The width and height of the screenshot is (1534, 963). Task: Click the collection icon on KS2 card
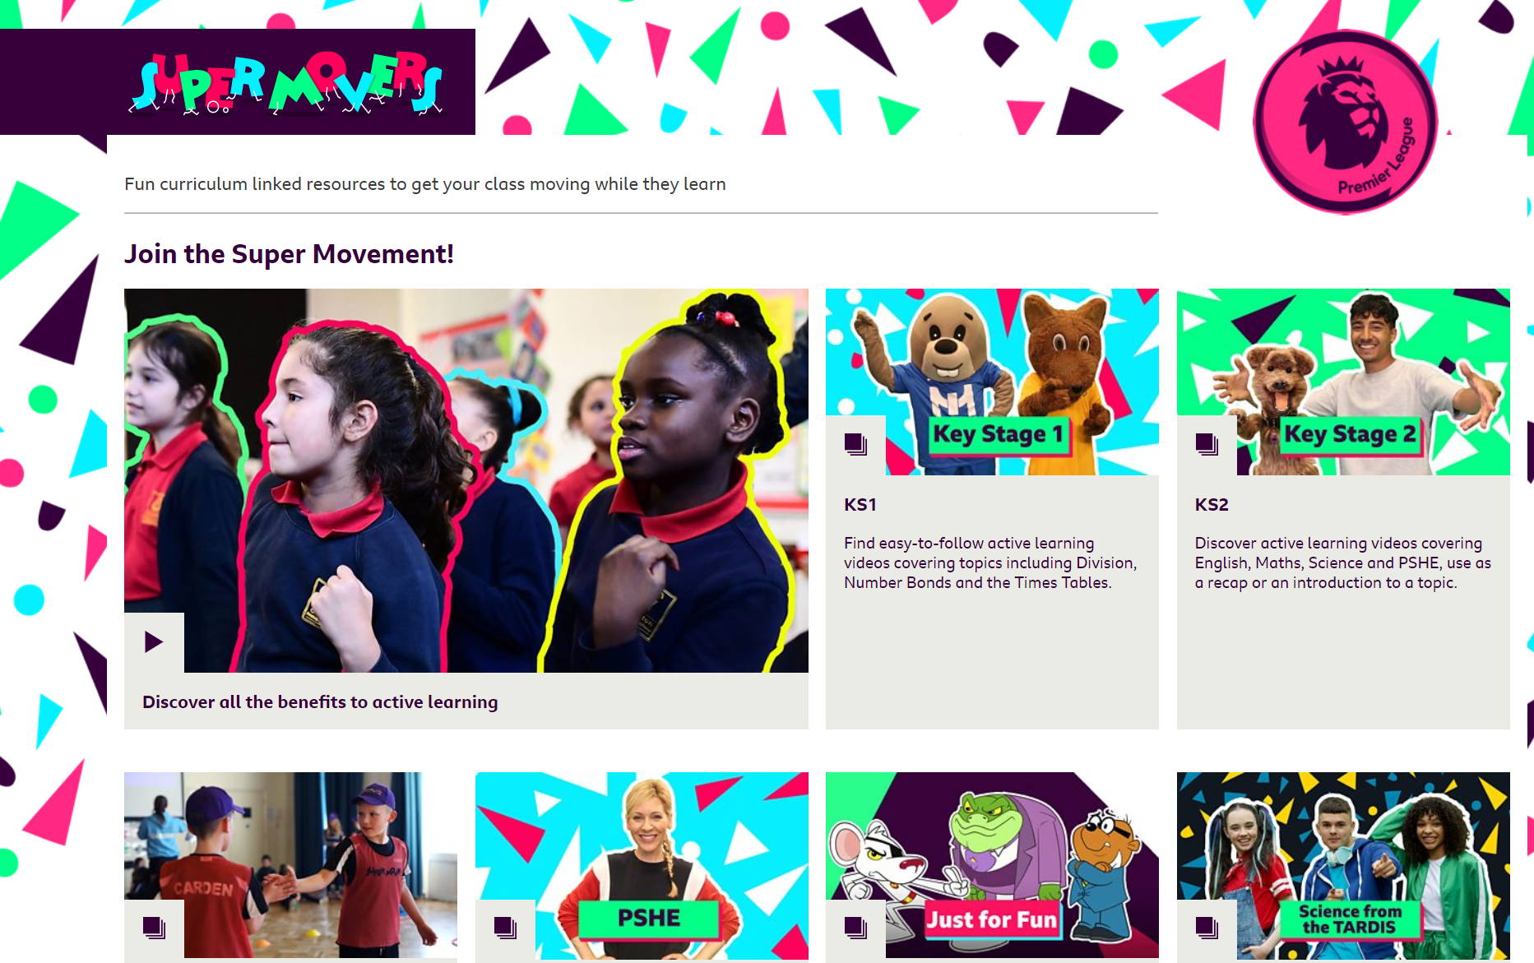coord(1207,445)
